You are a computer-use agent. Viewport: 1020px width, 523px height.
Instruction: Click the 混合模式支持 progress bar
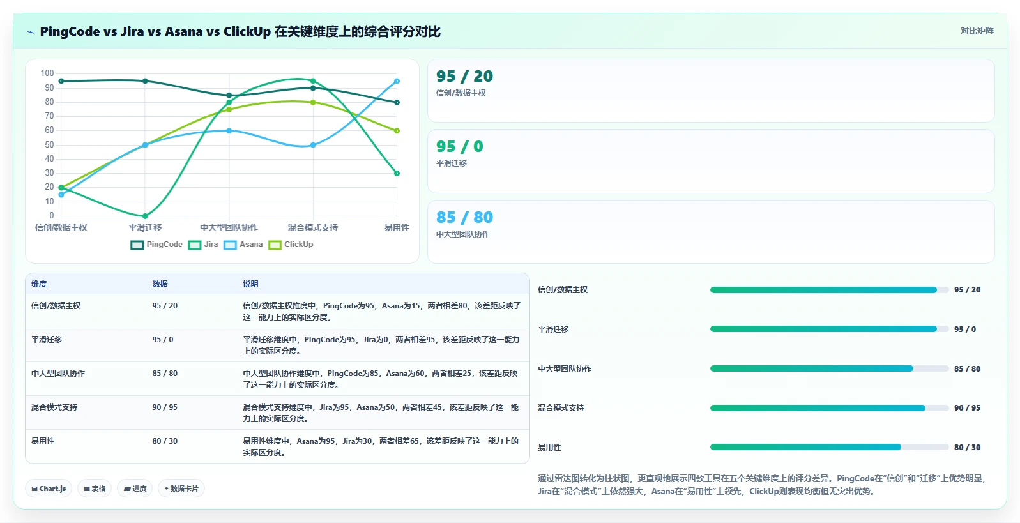point(829,408)
